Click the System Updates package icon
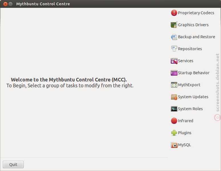 coord(174,97)
